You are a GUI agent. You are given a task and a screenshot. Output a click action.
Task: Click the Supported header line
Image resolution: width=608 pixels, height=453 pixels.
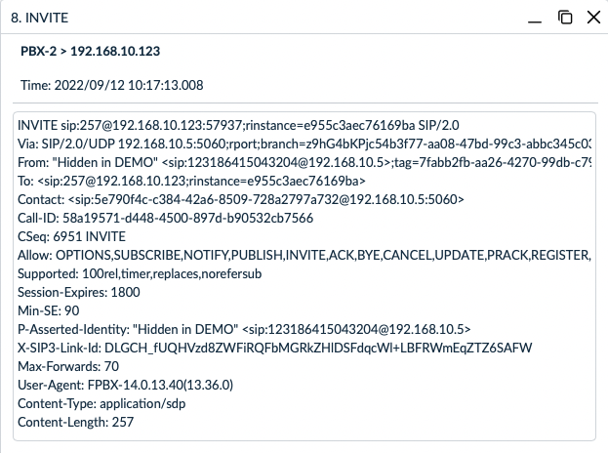140,273
